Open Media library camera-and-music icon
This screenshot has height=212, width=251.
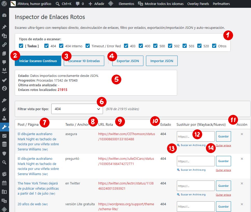point(4,36)
